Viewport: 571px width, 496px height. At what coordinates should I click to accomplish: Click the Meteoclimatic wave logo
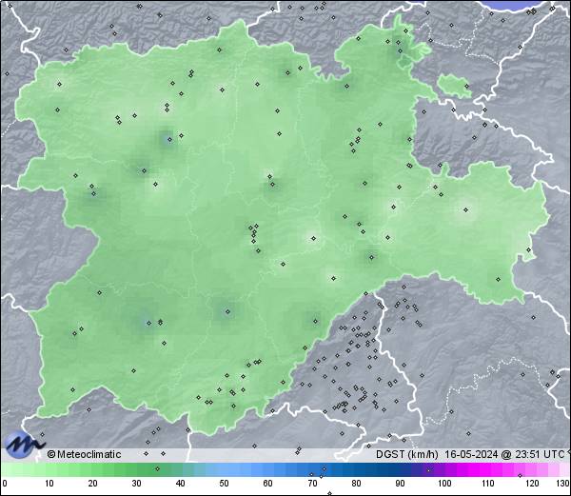[23, 445]
